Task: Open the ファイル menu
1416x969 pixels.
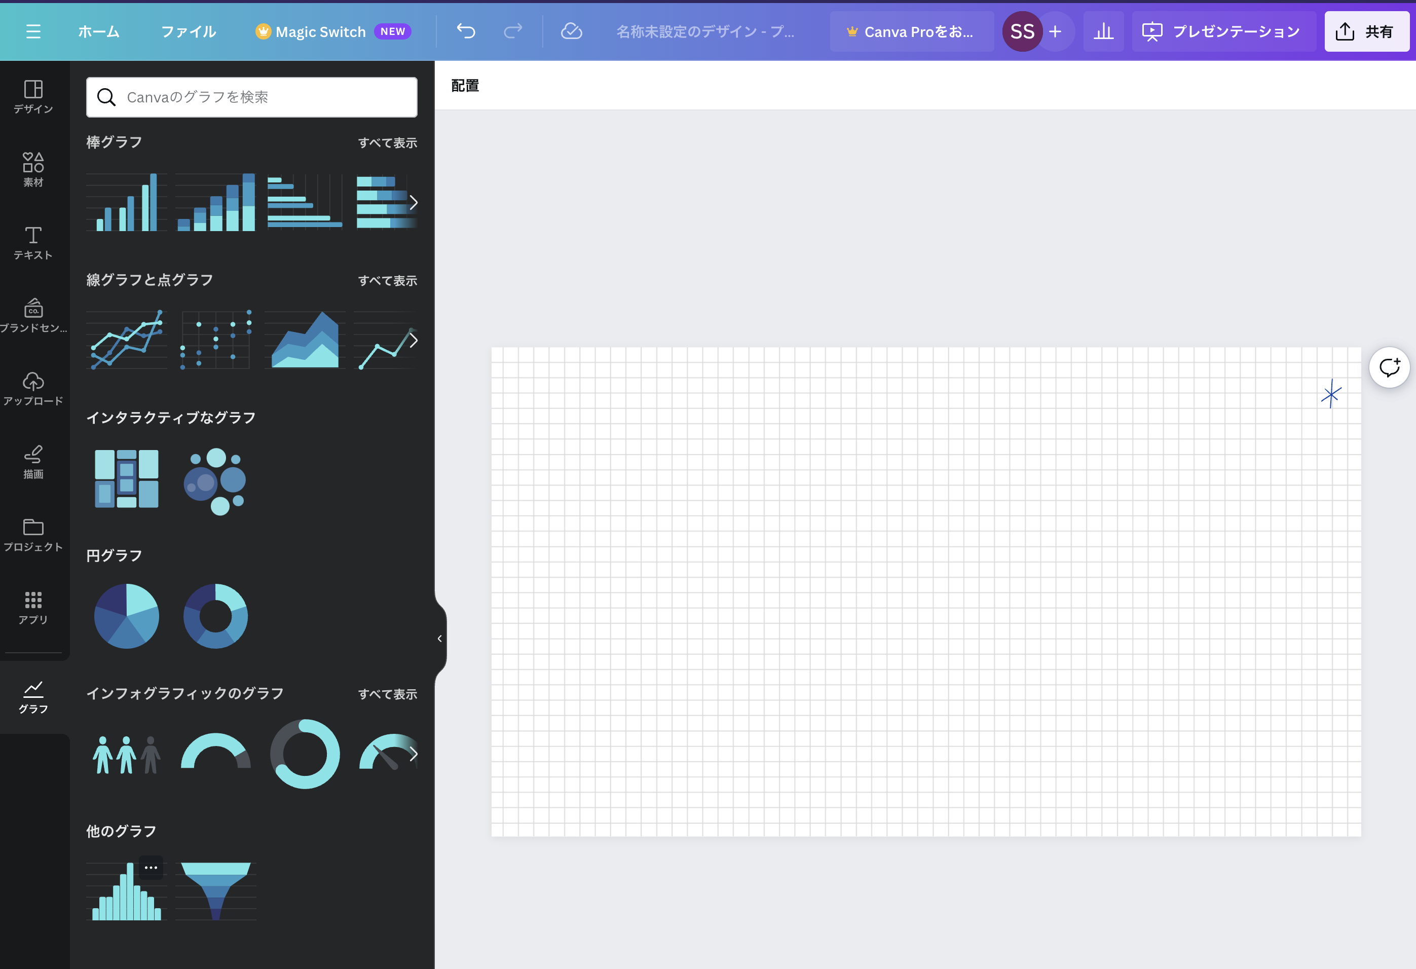Action: (x=188, y=32)
